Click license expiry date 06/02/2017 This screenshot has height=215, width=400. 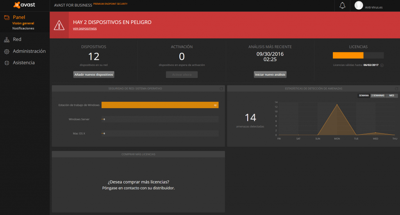click(x=371, y=65)
